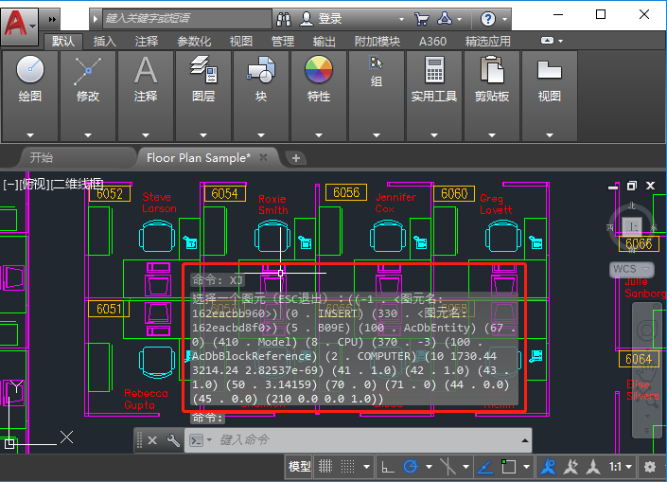Click the binoculars search icon
667x482 pixels.
(284, 19)
